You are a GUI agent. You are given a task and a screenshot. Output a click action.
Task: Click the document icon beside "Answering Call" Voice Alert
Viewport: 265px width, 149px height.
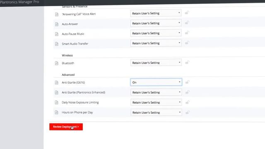pos(57,14)
